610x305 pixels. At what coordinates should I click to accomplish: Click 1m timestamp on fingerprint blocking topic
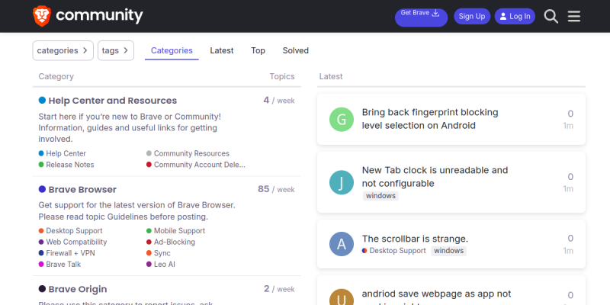tap(568, 126)
